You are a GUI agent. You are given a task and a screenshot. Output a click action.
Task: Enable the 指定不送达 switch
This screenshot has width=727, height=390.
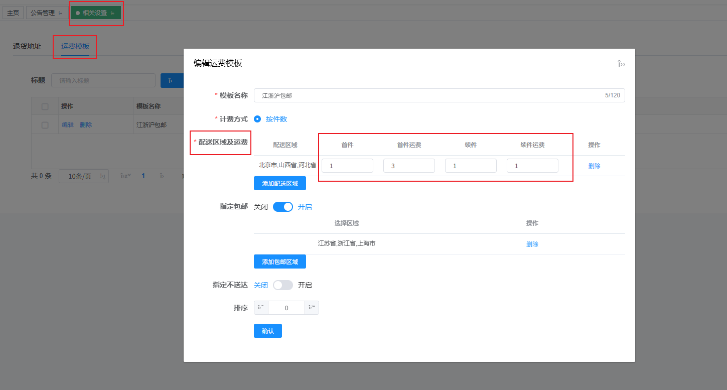pyautogui.click(x=282, y=285)
